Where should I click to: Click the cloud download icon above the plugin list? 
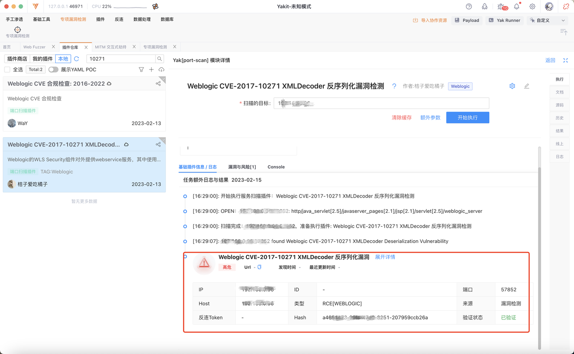click(x=161, y=69)
